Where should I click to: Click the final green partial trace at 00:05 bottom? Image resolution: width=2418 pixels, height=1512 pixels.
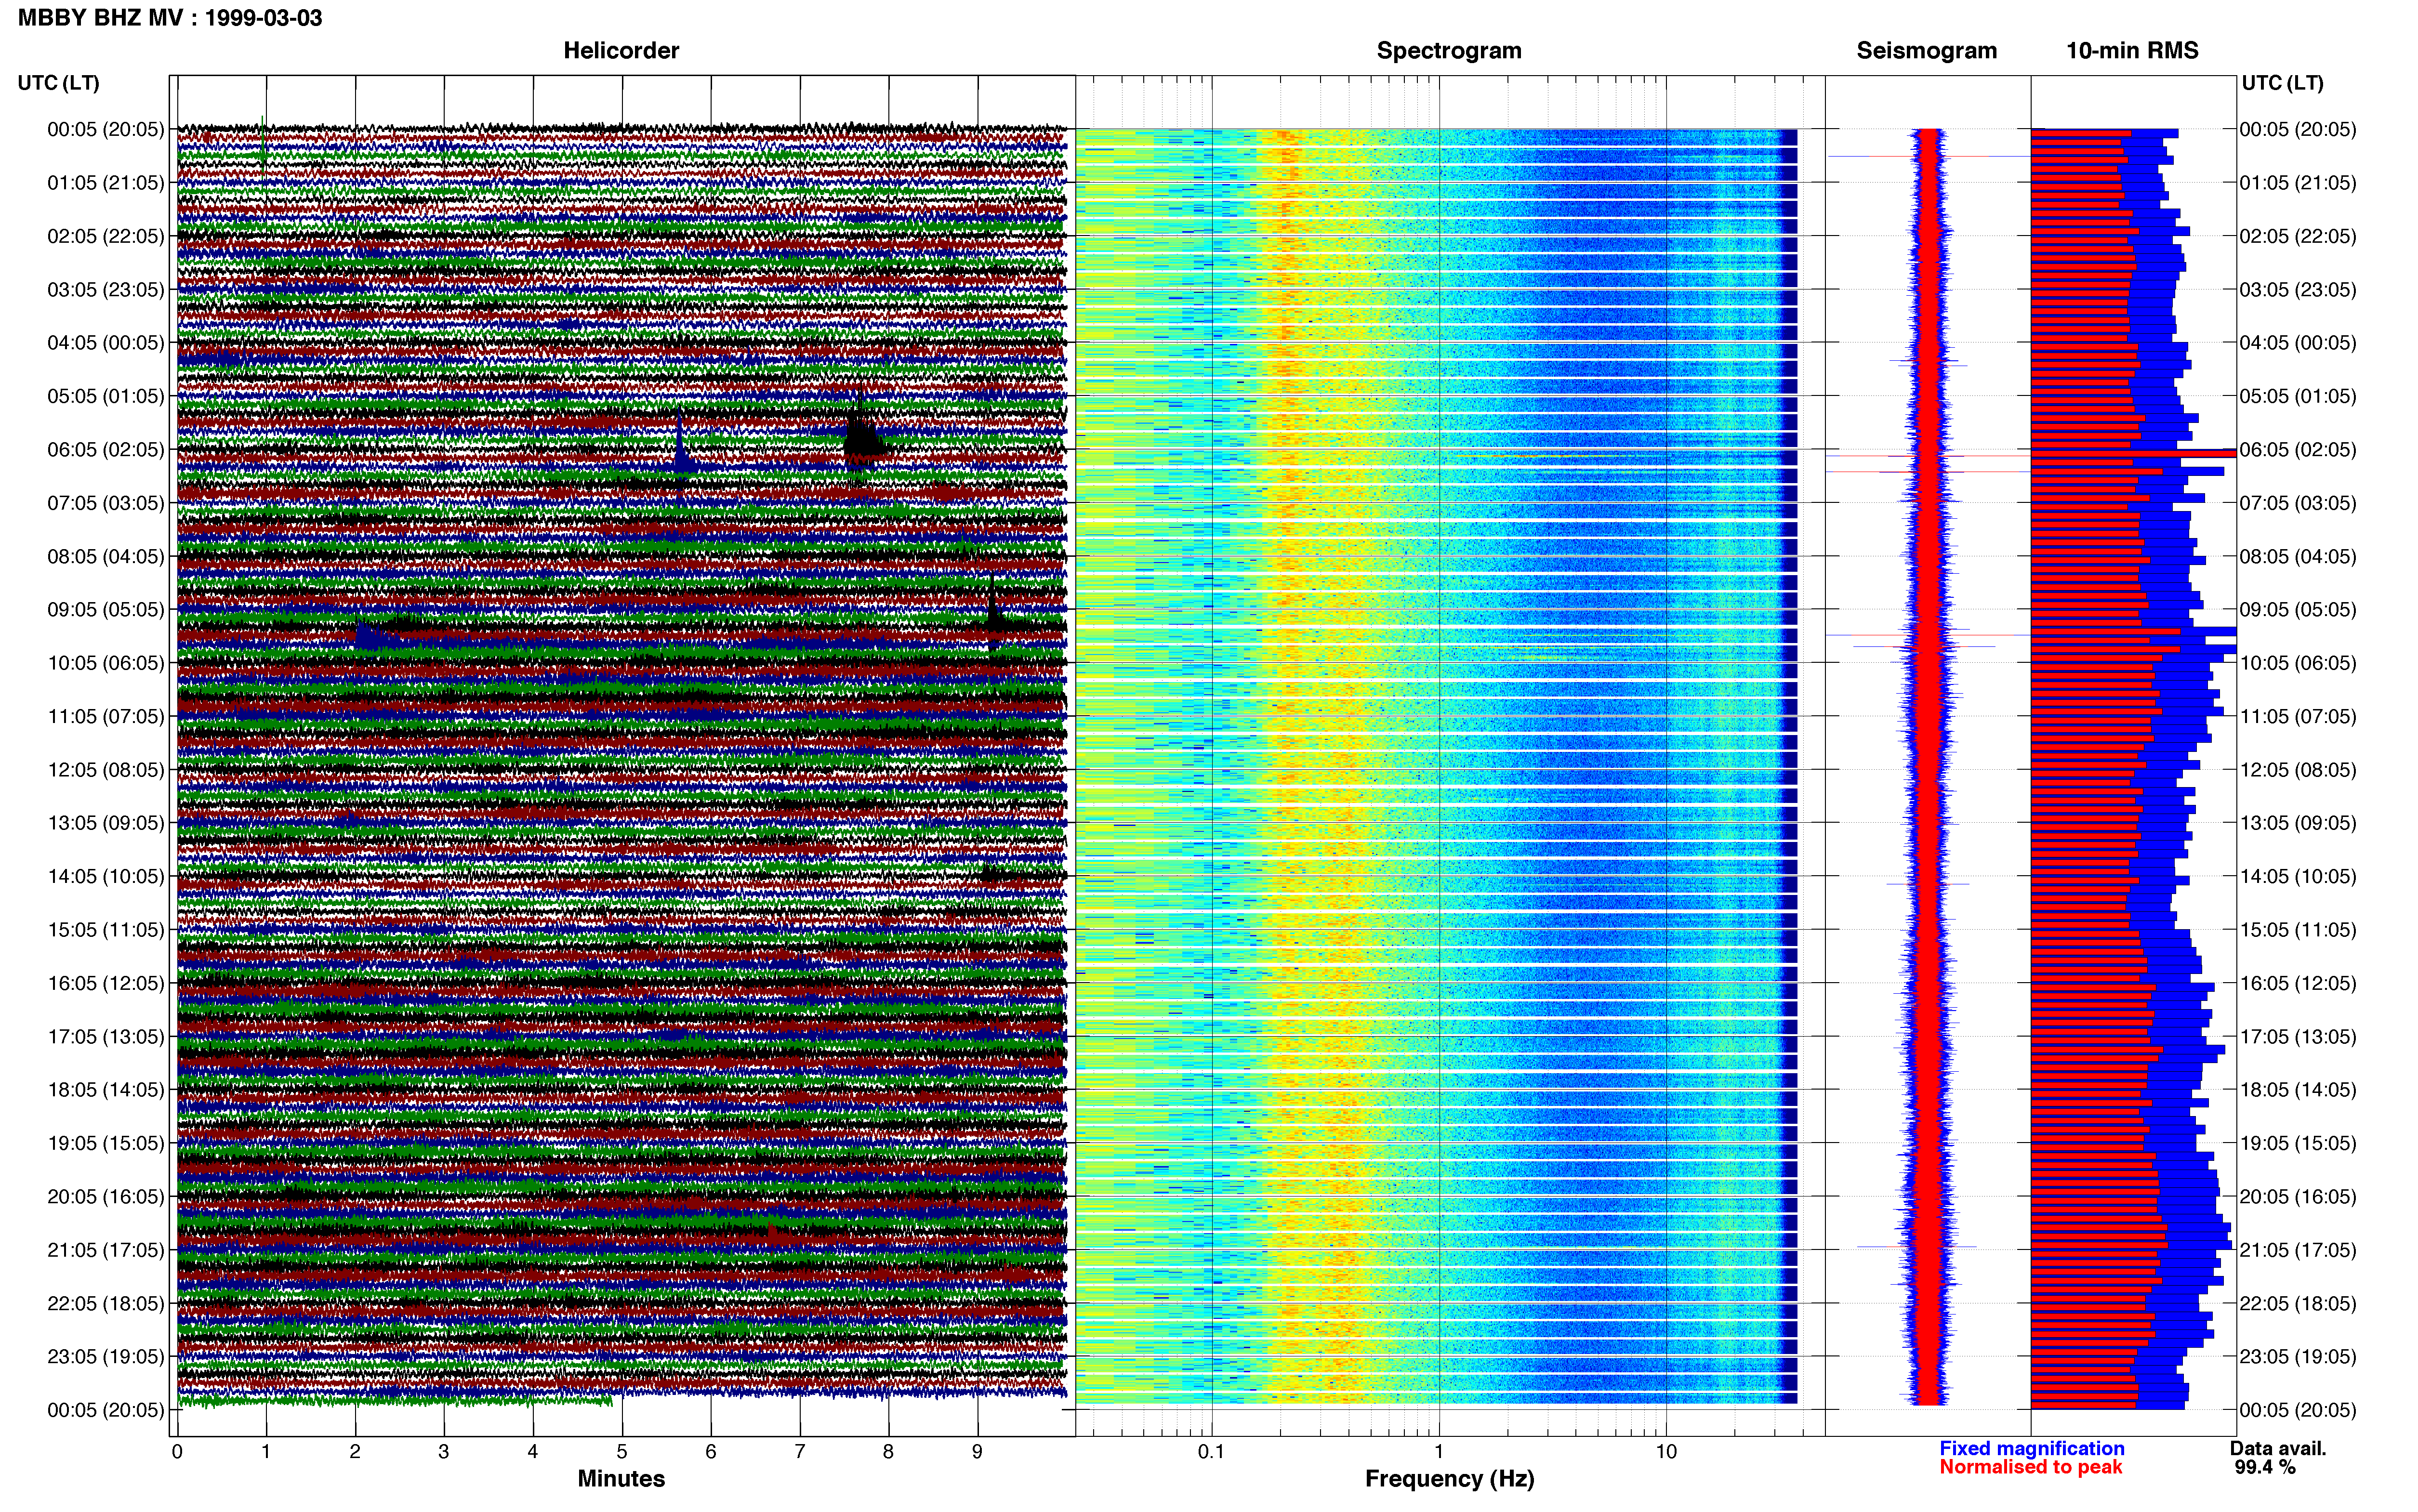(395, 1401)
